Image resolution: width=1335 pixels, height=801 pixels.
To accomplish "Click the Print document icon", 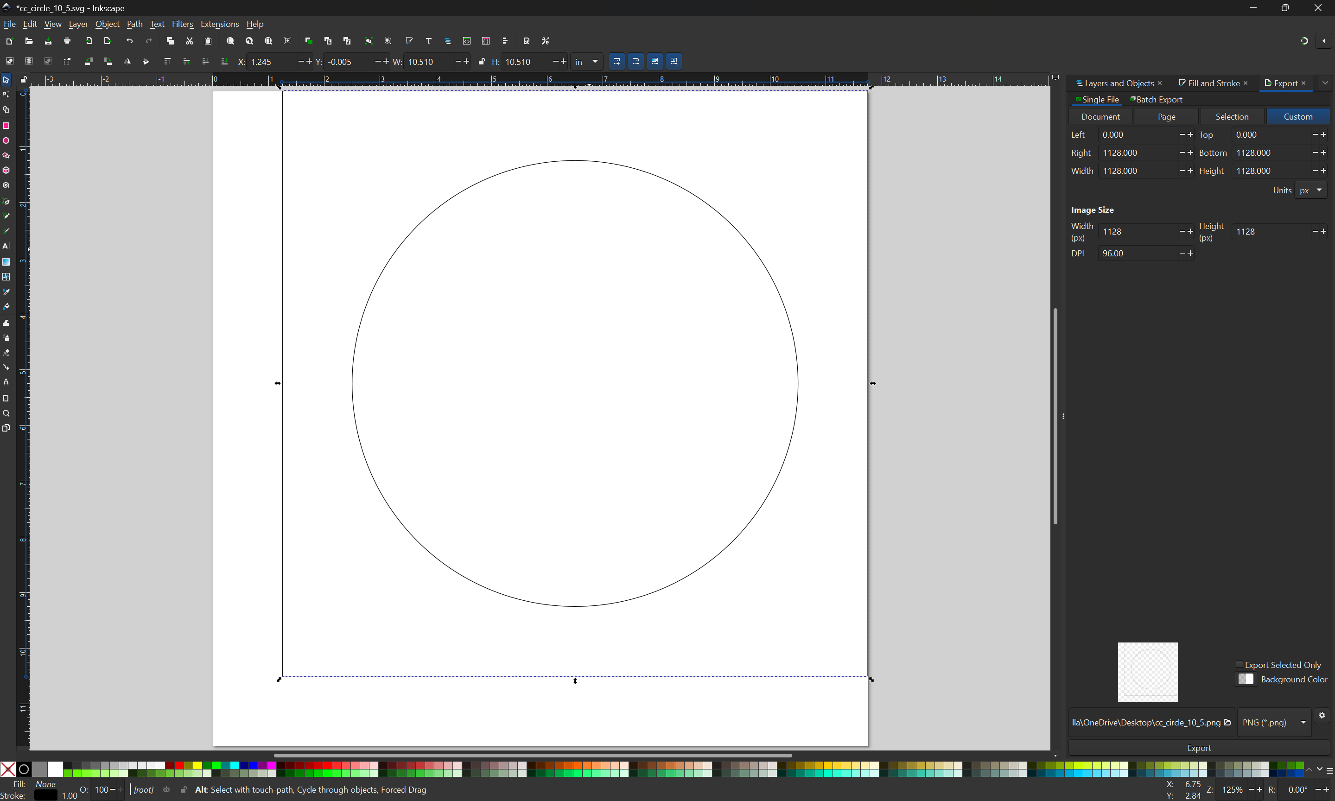I will [68, 41].
